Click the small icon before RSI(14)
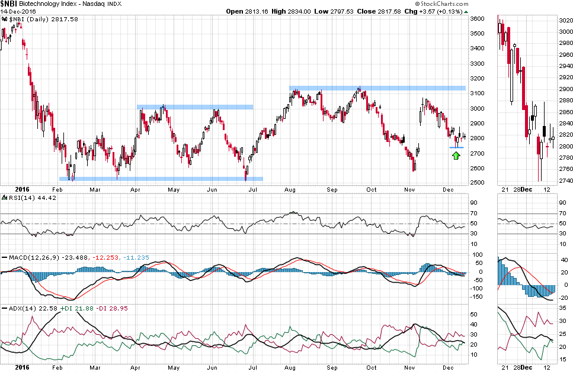 point(4,198)
